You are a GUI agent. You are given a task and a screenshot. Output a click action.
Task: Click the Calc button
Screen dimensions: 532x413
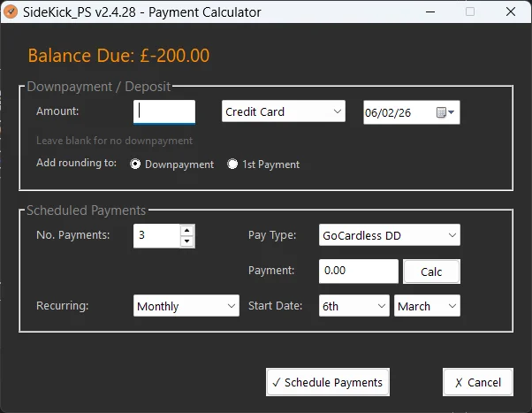pos(431,272)
